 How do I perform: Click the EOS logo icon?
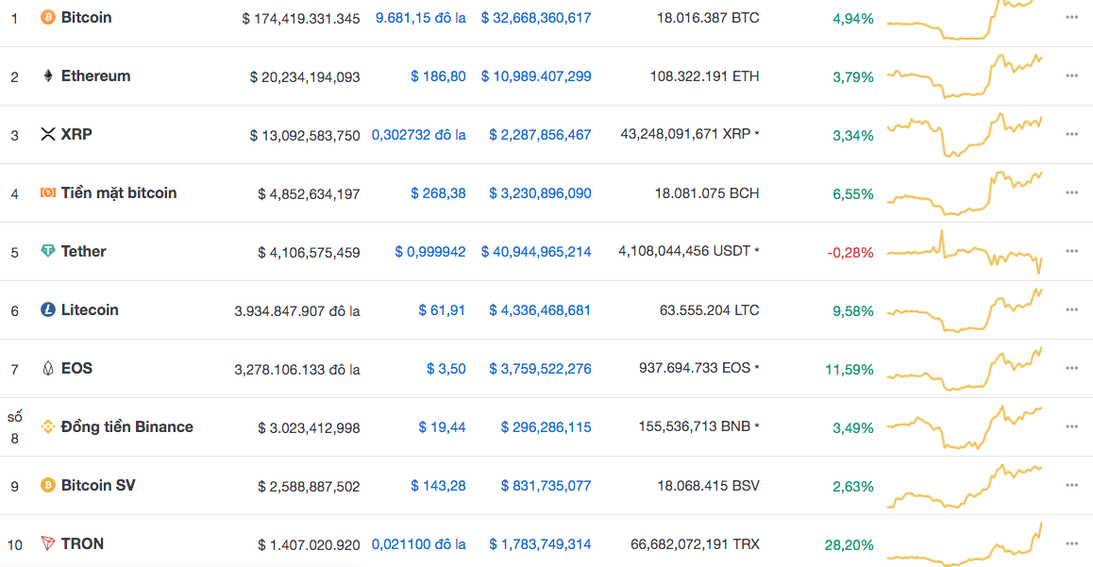click(47, 368)
